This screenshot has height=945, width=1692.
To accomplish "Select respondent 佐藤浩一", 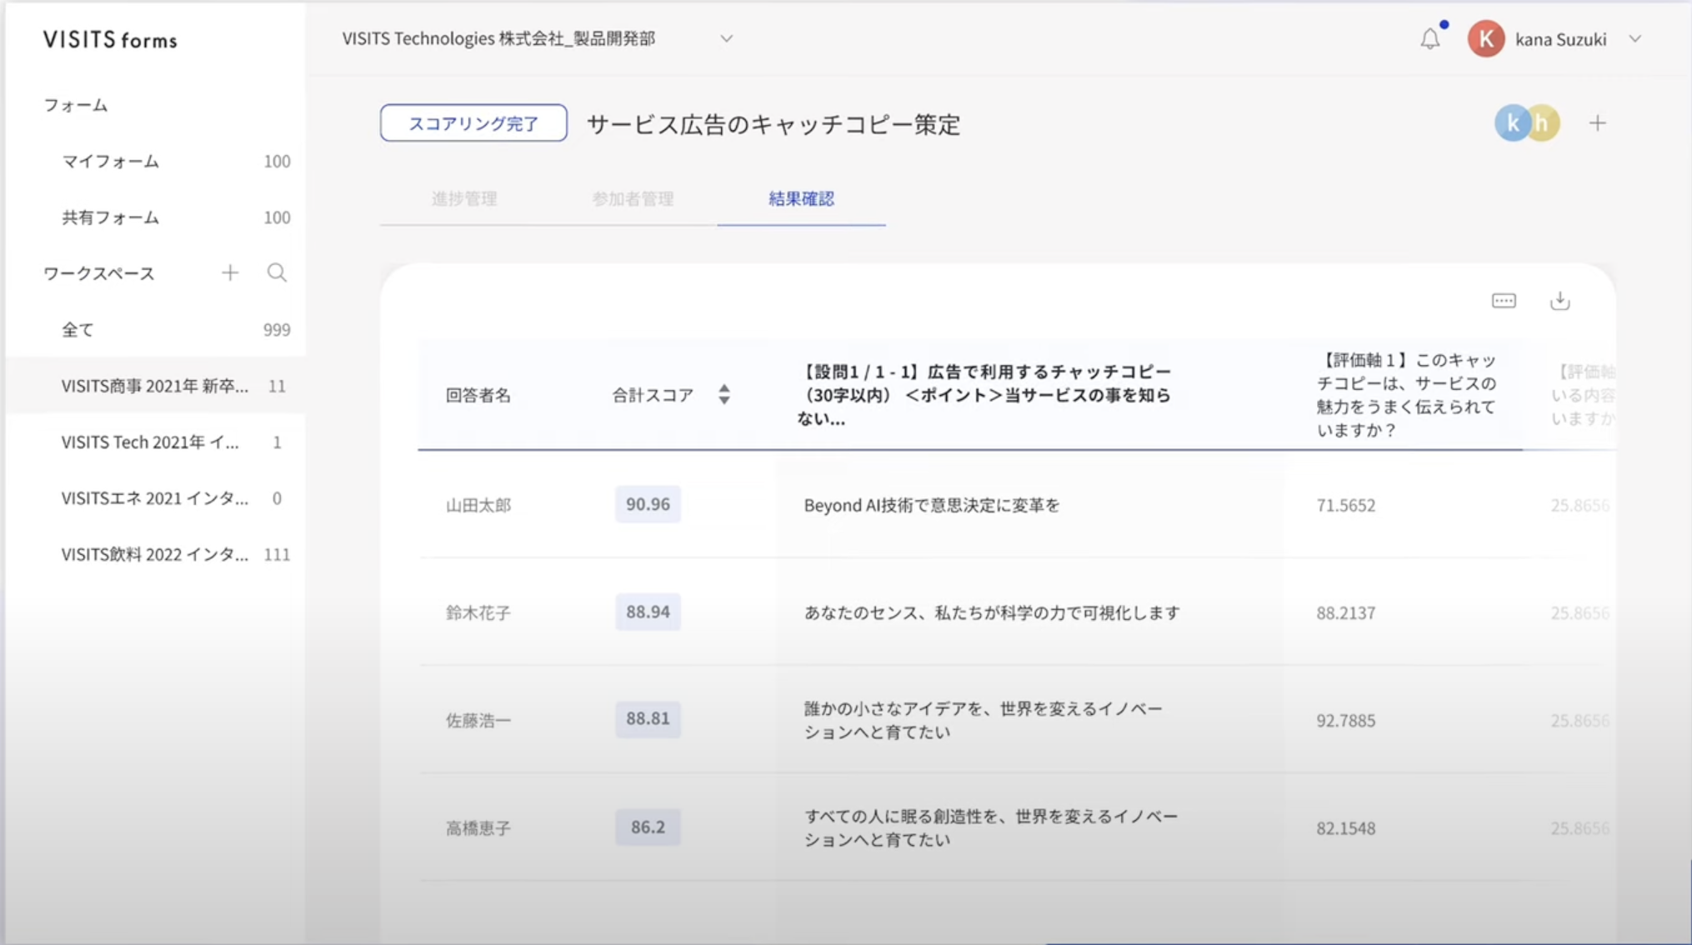I will (x=478, y=720).
